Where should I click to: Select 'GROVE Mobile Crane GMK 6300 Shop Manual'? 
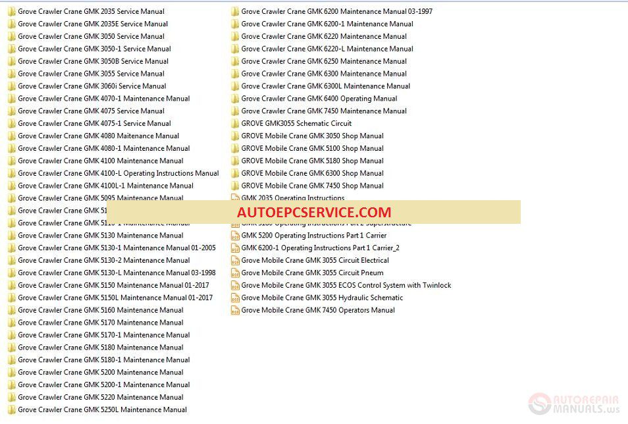313,173
